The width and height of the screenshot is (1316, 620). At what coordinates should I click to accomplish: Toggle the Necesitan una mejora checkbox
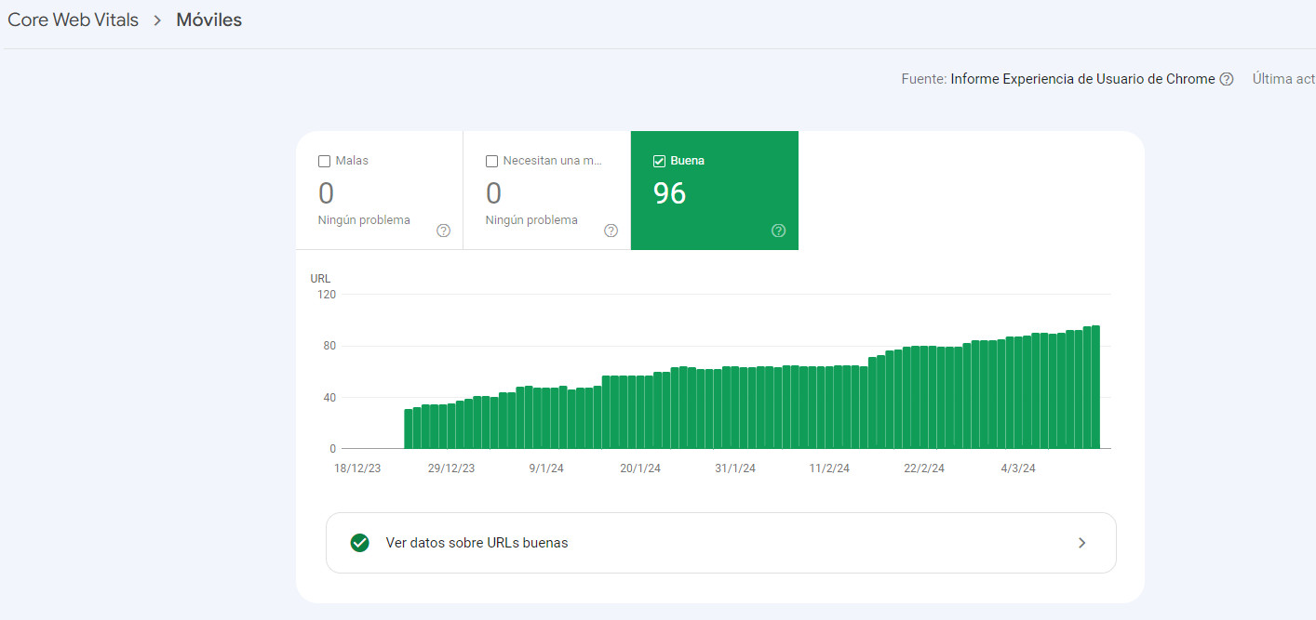(491, 161)
